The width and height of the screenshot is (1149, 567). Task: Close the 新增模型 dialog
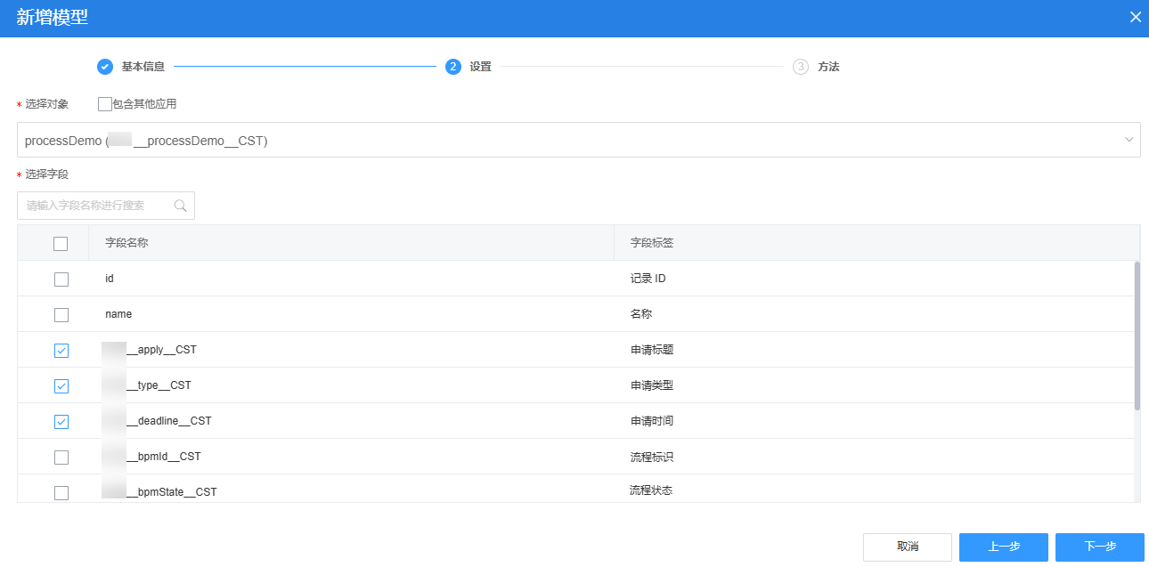1136,17
